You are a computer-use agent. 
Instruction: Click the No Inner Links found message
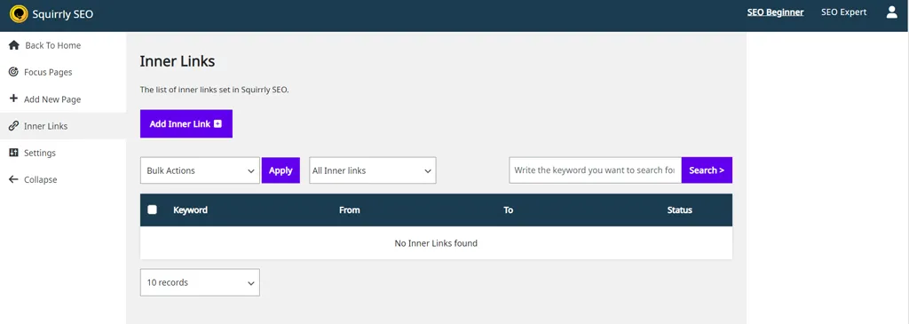436,243
